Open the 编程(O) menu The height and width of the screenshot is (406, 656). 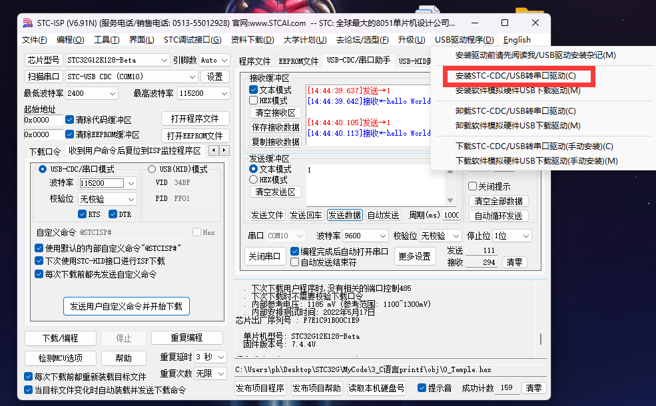coord(71,40)
